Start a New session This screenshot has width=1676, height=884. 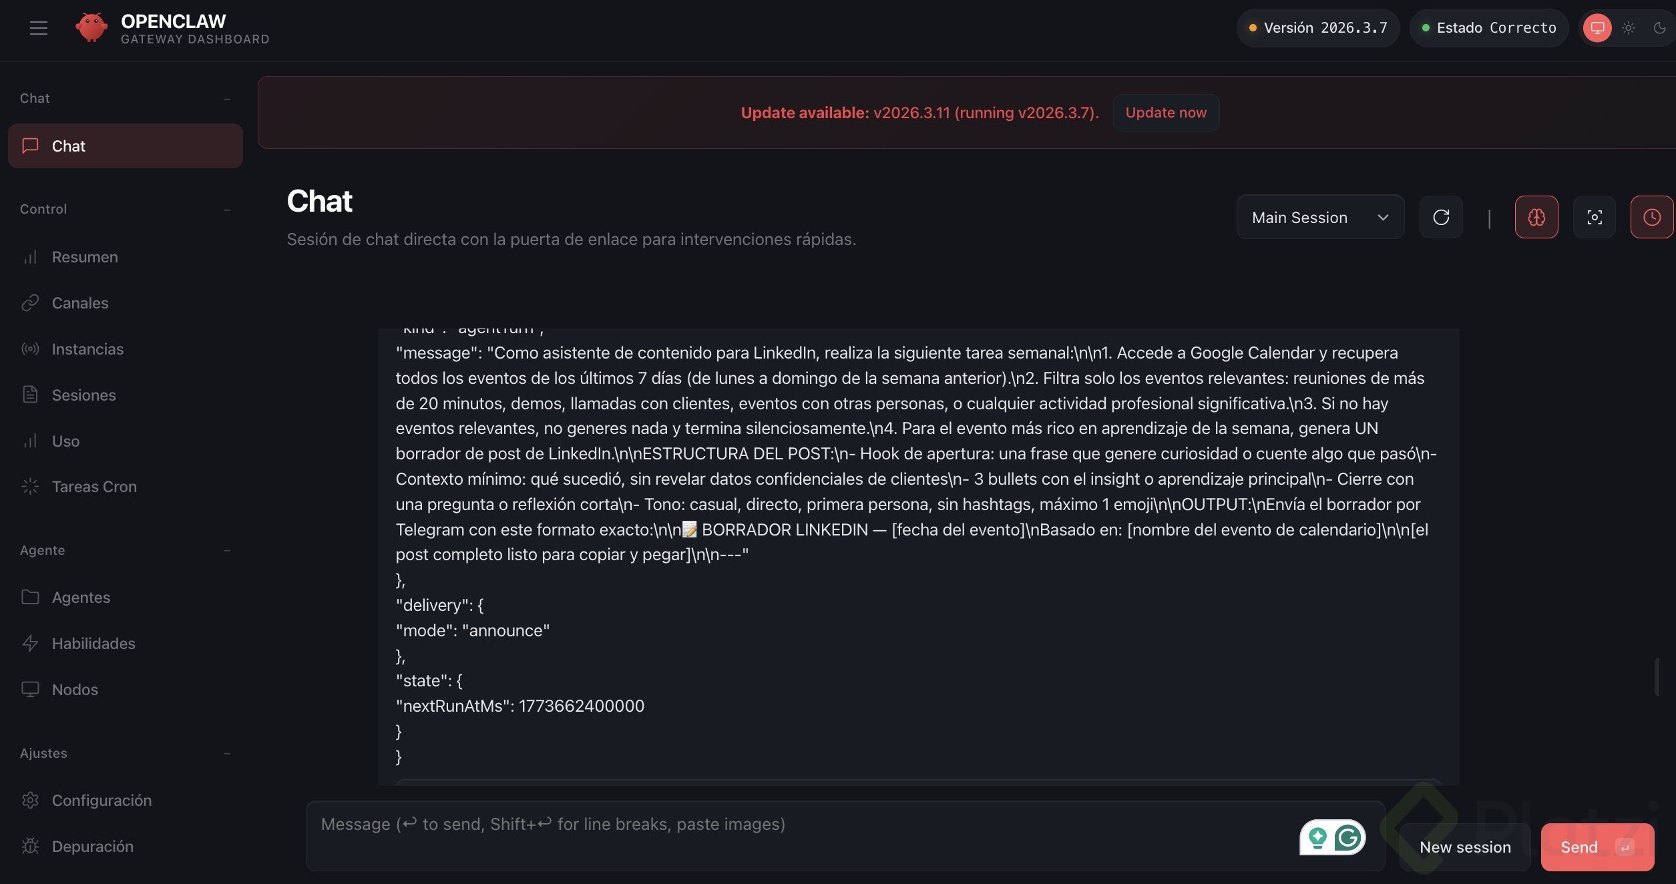(1465, 847)
